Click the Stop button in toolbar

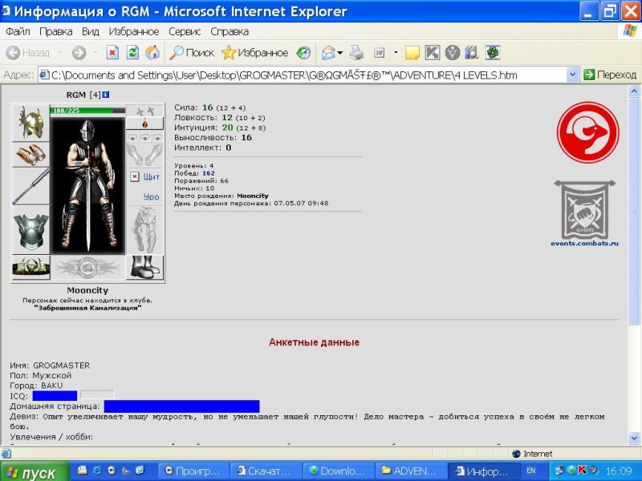[112, 53]
